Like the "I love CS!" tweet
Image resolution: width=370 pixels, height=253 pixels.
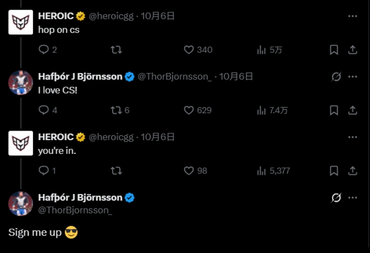pyautogui.click(x=189, y=110)
